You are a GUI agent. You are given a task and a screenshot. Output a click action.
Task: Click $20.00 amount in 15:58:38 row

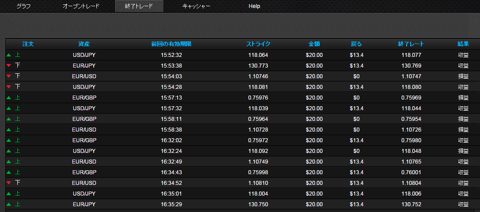(314, 130)
